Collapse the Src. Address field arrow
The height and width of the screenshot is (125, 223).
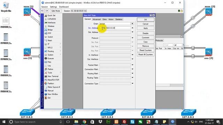(132, 28)
